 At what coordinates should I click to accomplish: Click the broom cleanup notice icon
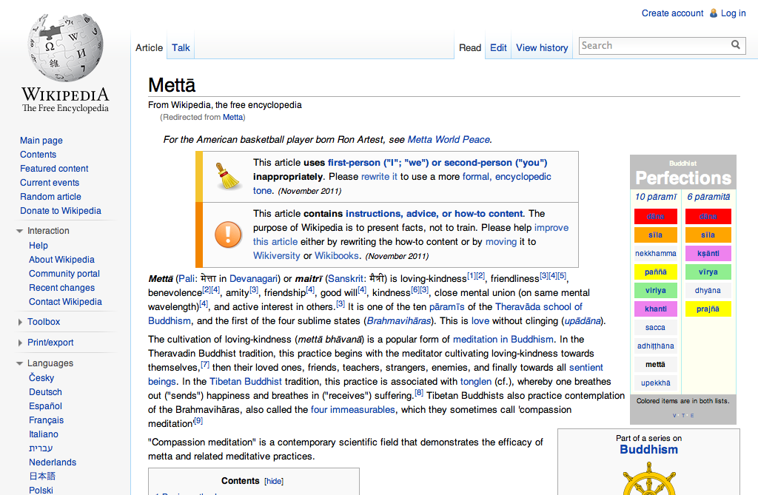[228, 176]
